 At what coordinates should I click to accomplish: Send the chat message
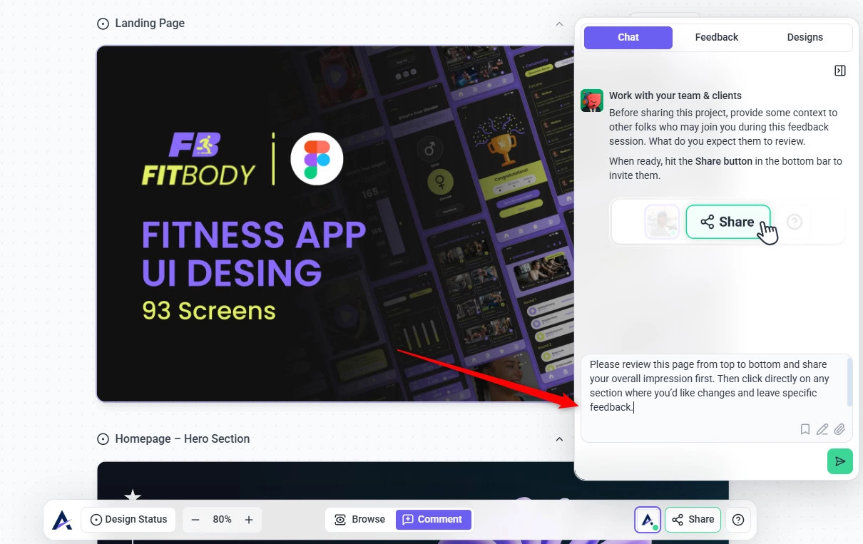point(839,461)
